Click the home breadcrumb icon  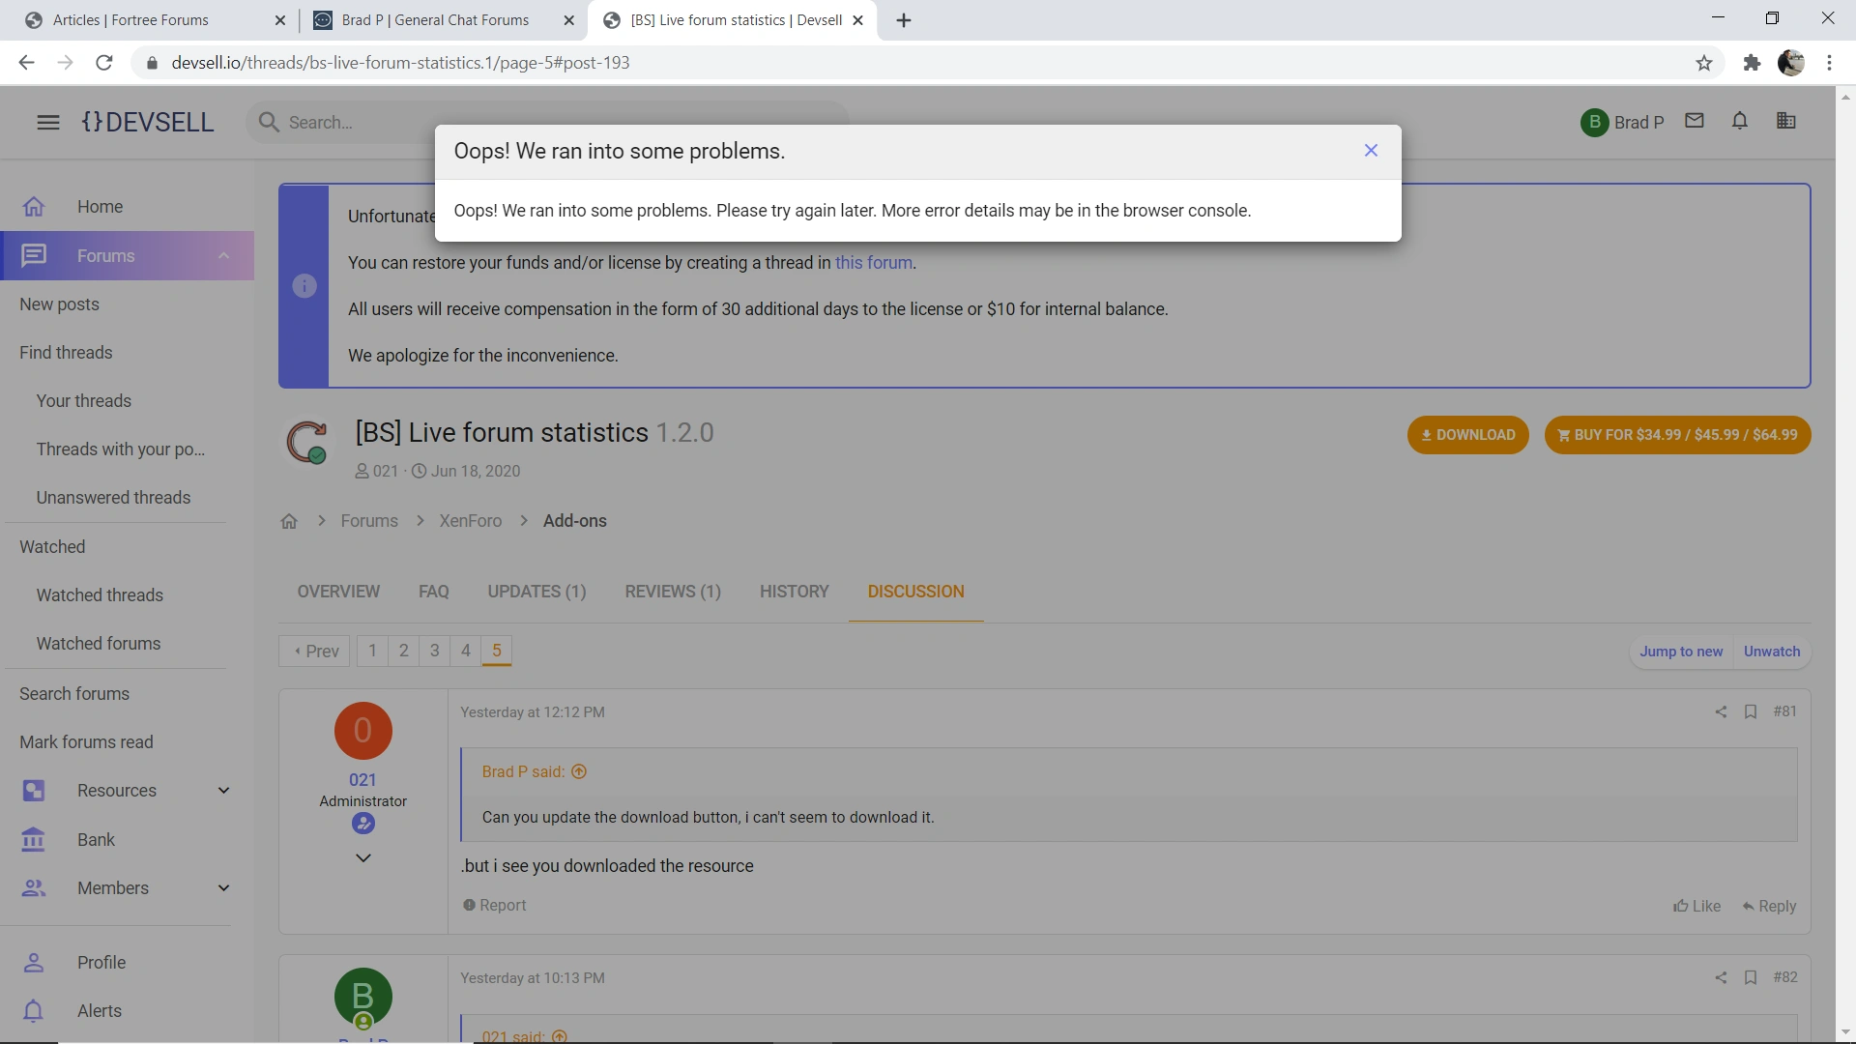[x=288, y=521]
